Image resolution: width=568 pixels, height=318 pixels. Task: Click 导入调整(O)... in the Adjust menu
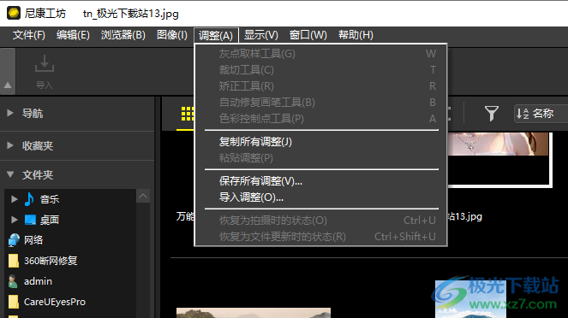251,197
